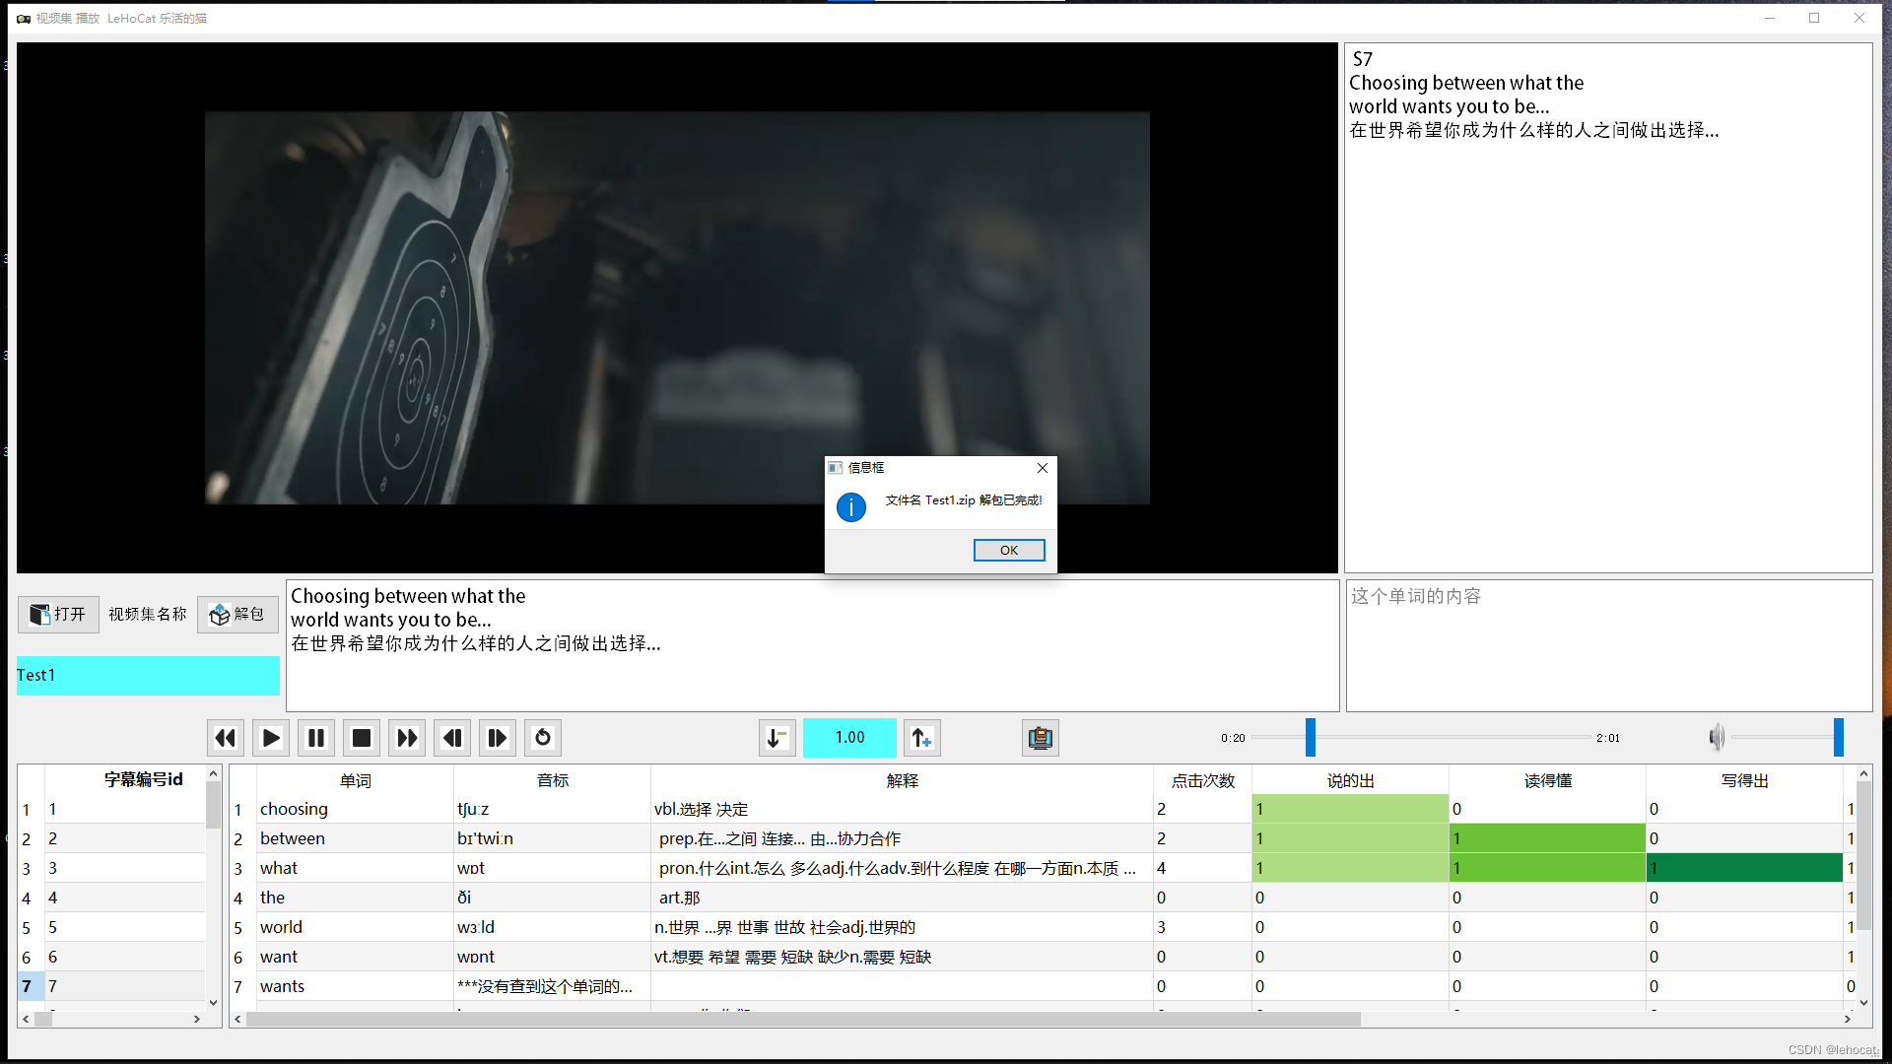Decrease playback speed with down arrow
Image resolution: width=1892 pixels, height=1064 pixels.
click(x=777, y=738)
